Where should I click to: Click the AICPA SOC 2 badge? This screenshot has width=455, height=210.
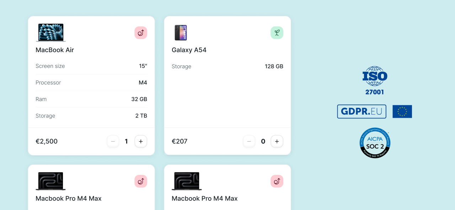pyautogui.click(x=375, y=143)
